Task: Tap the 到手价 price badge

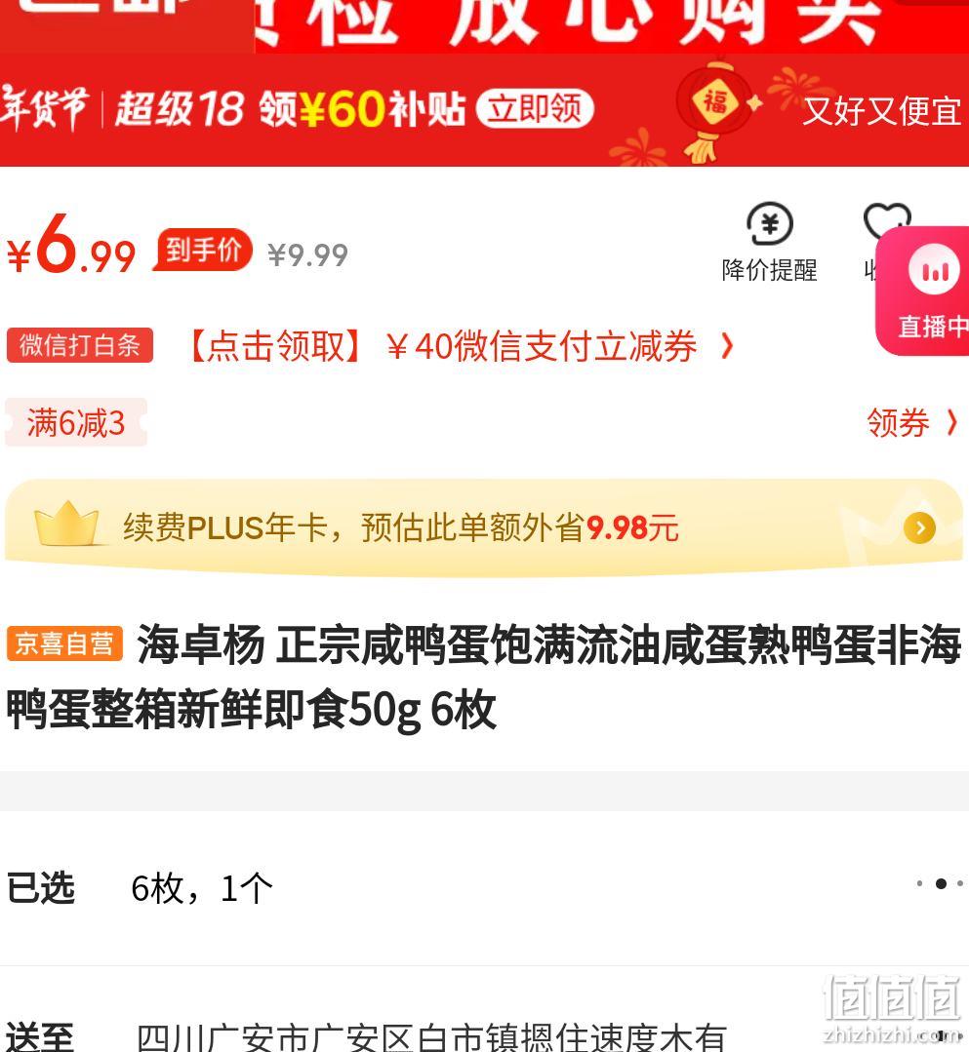Action: (x=204, y=251)
